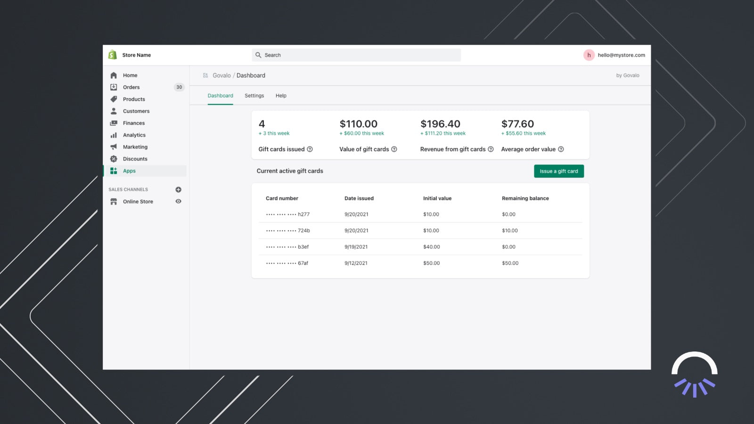Click the Orders inbox icon
This screenshot has width=754, height=424.
114,87
